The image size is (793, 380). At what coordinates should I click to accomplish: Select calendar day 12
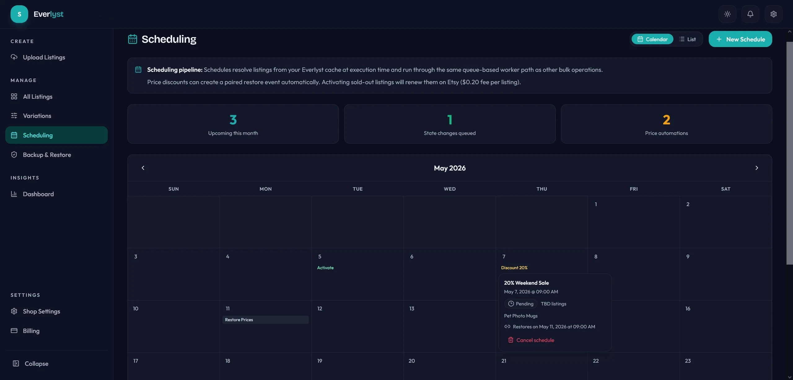tap(357, 326)
